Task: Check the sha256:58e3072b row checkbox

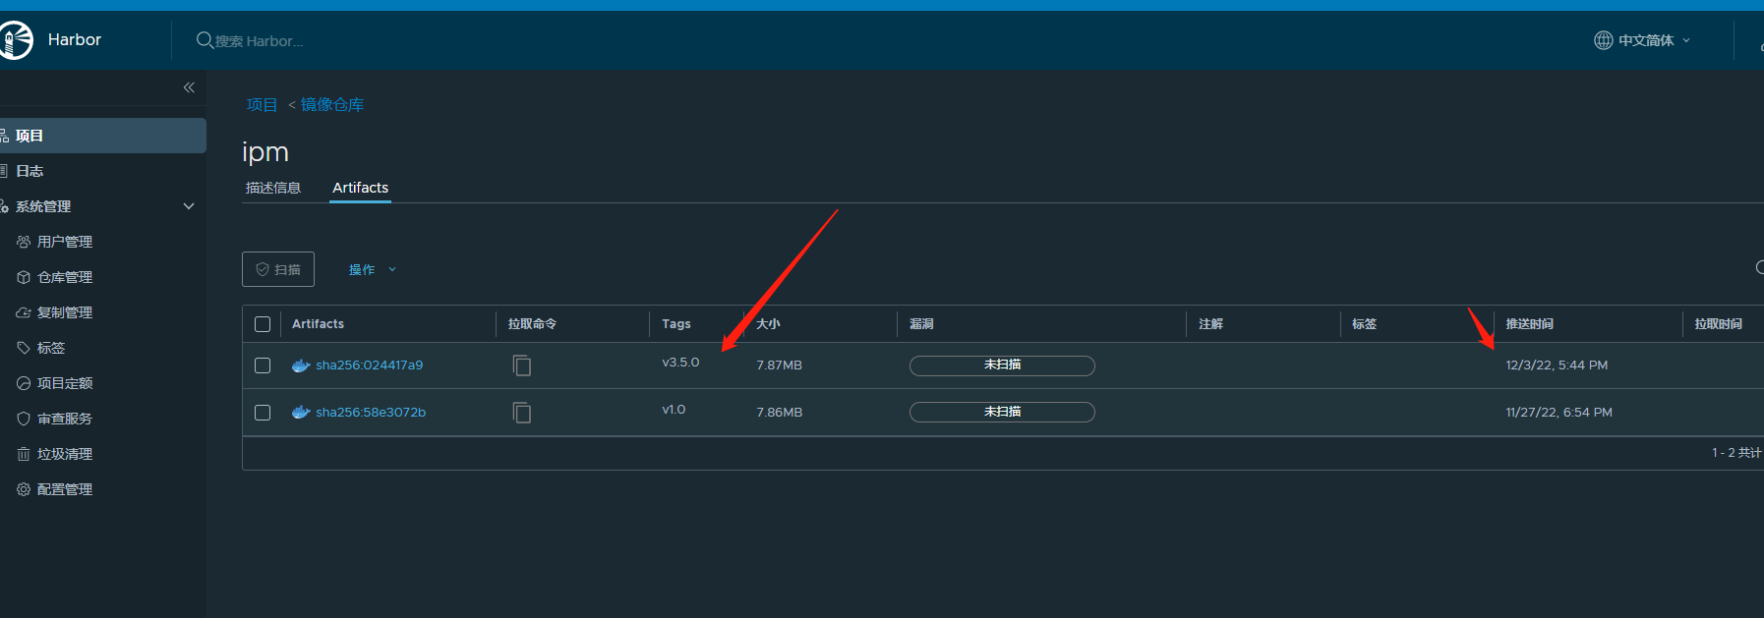Action: 263,413
